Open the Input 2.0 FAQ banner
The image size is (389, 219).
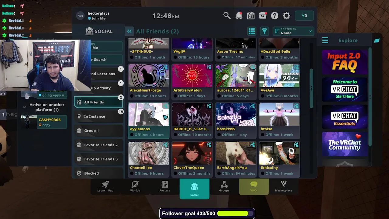tap(345, 63)
